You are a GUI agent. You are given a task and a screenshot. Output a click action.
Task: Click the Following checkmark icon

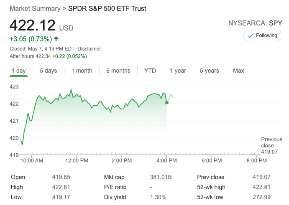[251, 35]
